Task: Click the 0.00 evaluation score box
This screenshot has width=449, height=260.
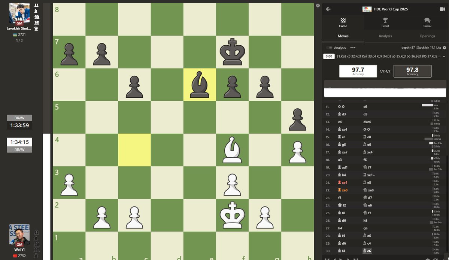Action: 329,56
